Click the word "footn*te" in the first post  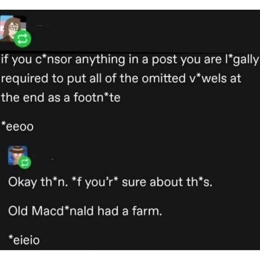pos(97,97)
